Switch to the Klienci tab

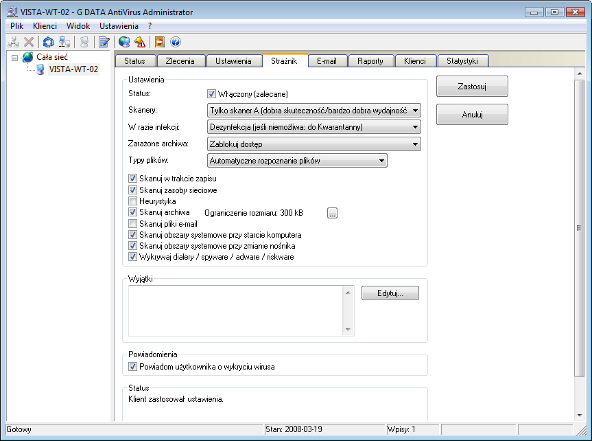click(415, 61)
